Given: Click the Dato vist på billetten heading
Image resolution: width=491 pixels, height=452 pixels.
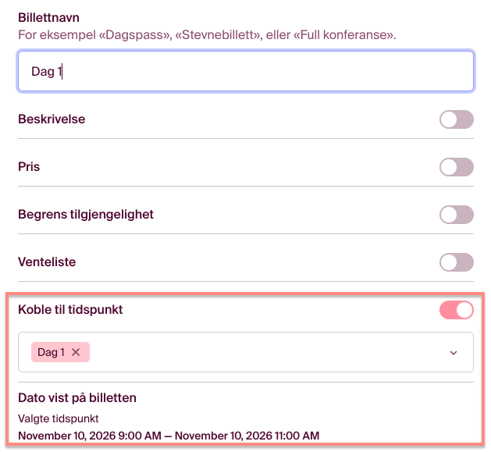Looking at the screenshot, I should click(77, 398).
